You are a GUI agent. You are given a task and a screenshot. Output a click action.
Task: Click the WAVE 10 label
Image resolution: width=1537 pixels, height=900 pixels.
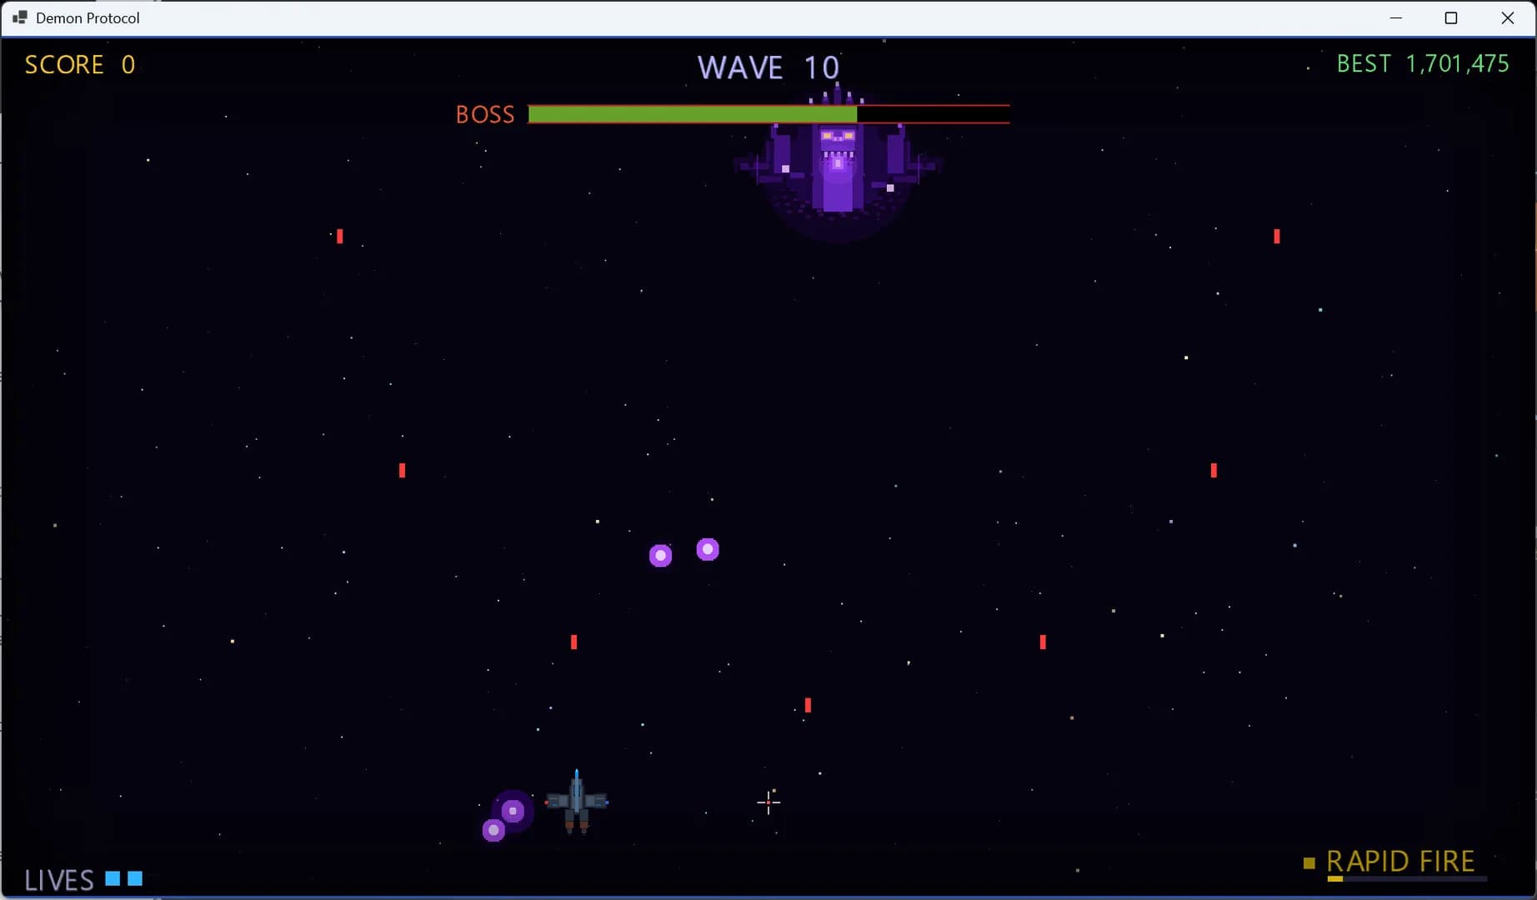point(768,67)
